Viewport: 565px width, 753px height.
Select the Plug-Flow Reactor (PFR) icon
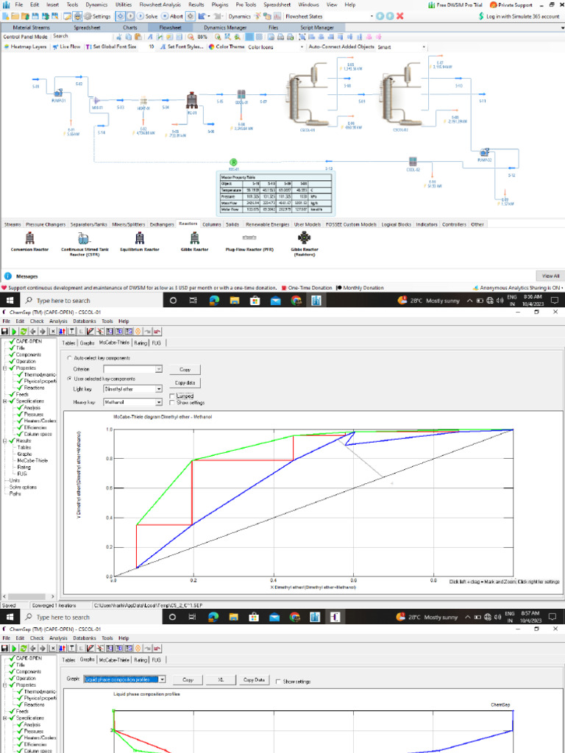coord(249,238)
